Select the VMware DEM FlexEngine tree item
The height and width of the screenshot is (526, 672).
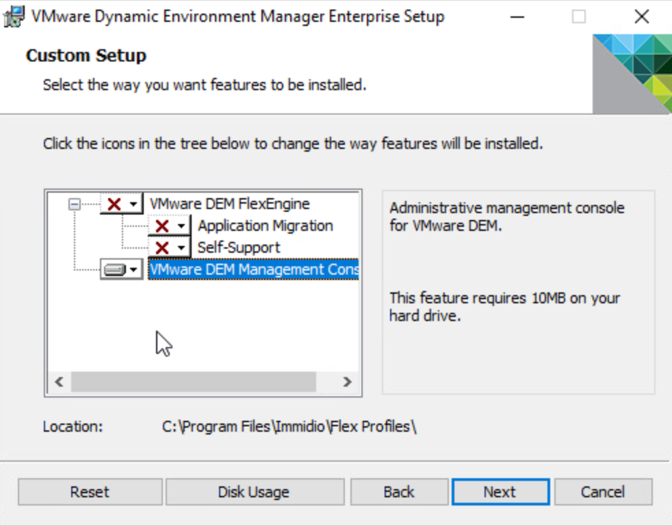229,204
